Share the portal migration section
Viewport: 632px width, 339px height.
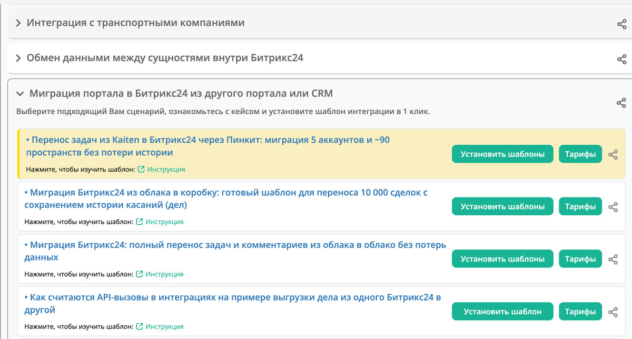[621, 103]
